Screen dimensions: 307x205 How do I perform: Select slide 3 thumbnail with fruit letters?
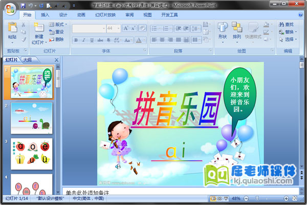(32, 154)
